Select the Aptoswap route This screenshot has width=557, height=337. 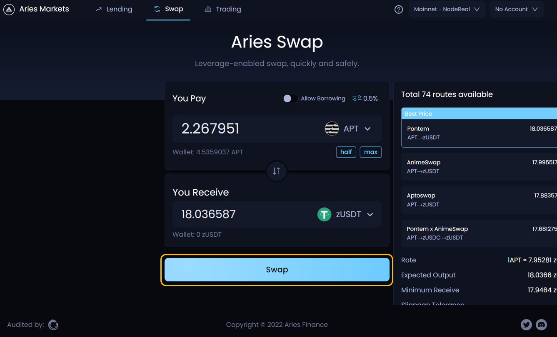(479, 200)
